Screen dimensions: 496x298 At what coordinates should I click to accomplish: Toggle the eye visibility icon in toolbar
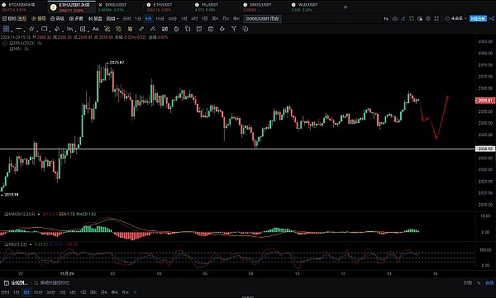click(x=428, y=19)
